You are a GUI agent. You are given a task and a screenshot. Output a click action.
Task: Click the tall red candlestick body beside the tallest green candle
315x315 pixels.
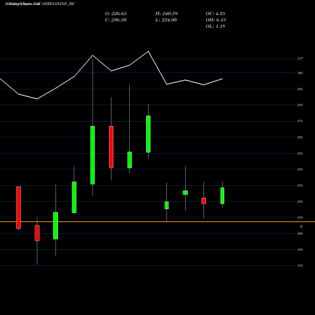pos(111,147)
